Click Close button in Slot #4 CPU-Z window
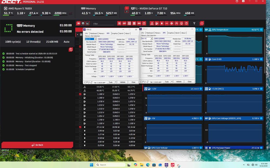Image resolution: width=270 pixels, height=168 pixels. click(133, 82)
